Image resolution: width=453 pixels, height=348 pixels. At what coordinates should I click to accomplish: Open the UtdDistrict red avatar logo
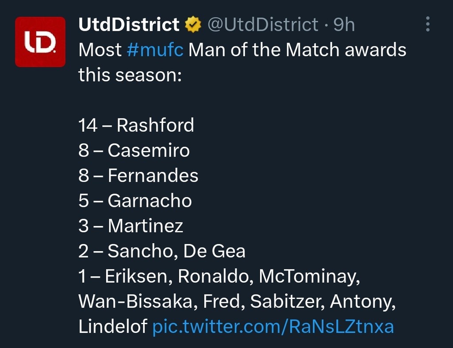click(x=40, y=42)
